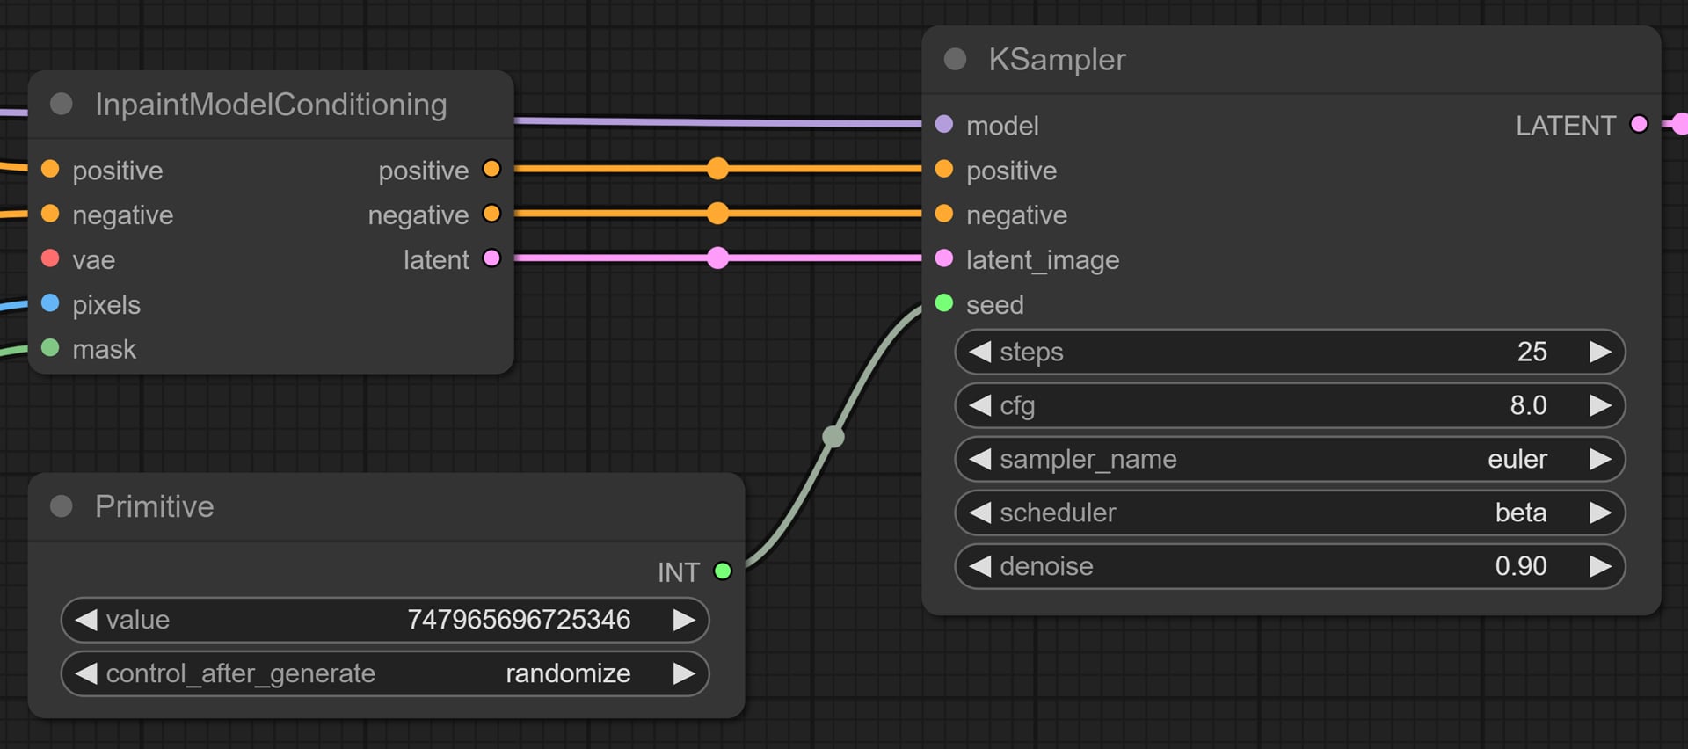Select the KSampler node title
1688x749 pixels.
click(1057, 60)
